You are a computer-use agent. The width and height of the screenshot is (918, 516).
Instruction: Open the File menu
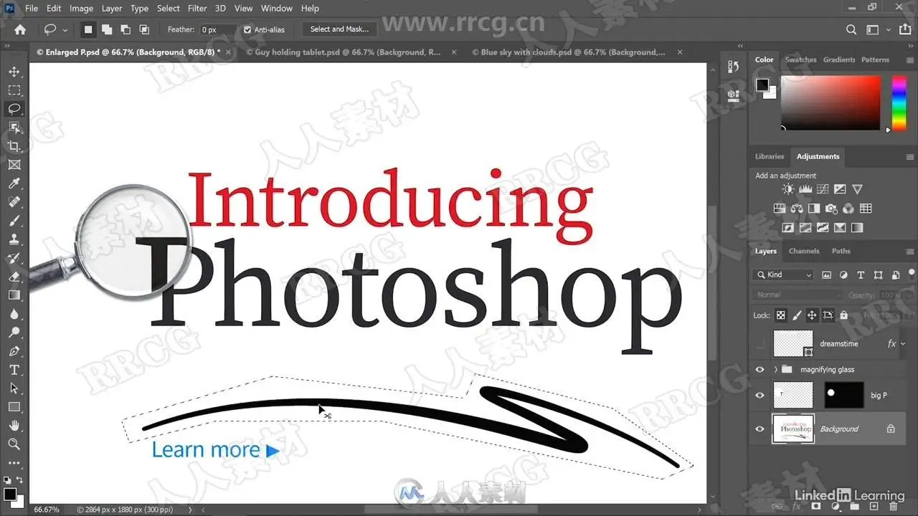pyautogui.click(x=32, y=9)
